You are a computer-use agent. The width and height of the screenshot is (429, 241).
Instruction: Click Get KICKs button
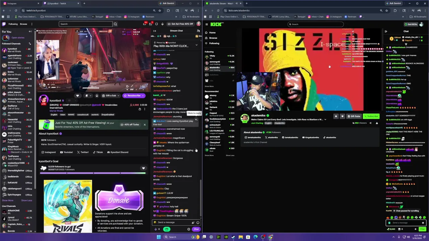[x=411, y=24]
